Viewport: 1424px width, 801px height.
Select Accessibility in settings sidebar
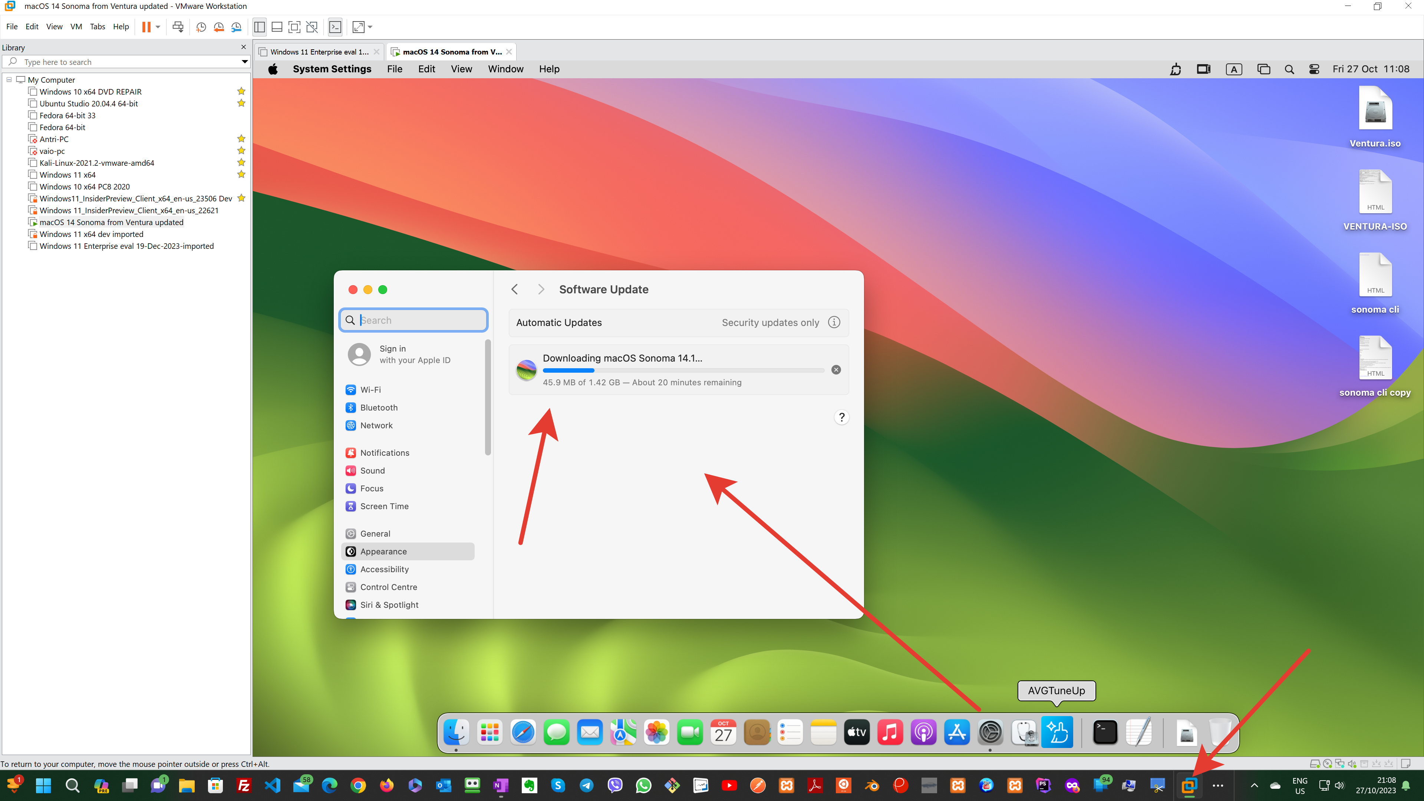click(x=408, y=569)
